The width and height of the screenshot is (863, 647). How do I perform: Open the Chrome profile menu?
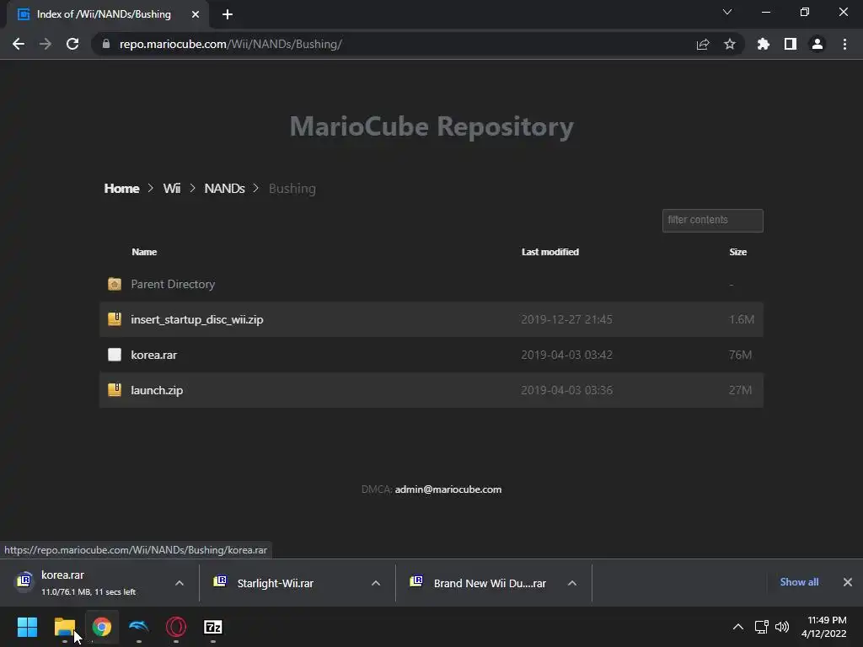coord(817,44)
